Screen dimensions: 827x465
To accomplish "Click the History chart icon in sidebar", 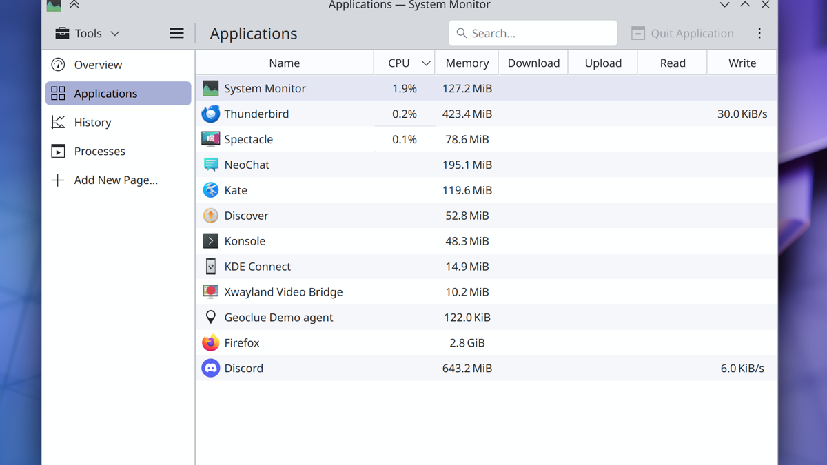I will click(x=58, y=123).
